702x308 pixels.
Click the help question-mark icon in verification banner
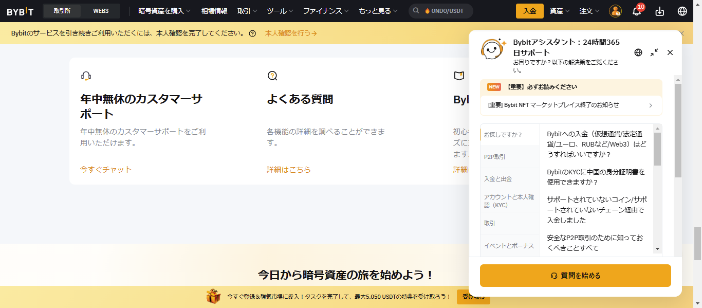click(x=252, y=32)
